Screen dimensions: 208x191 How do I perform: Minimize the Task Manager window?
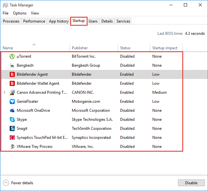coord(171,5)
